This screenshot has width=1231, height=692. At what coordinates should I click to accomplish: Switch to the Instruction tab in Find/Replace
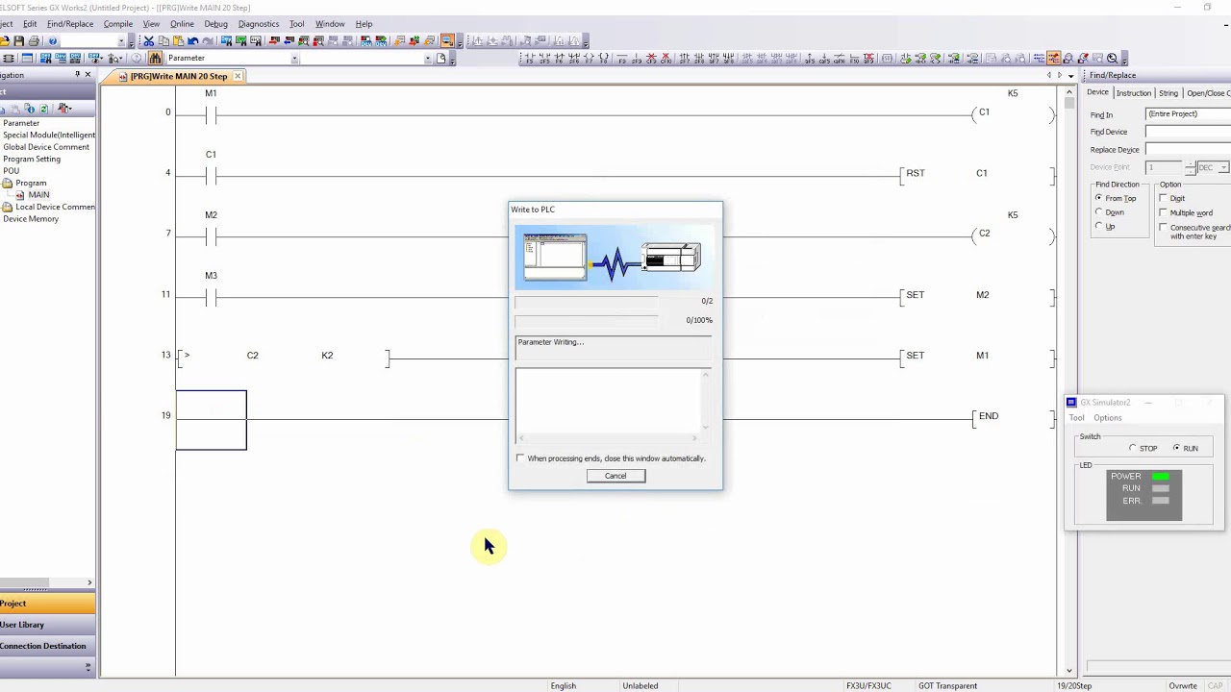coord(1133,93)
